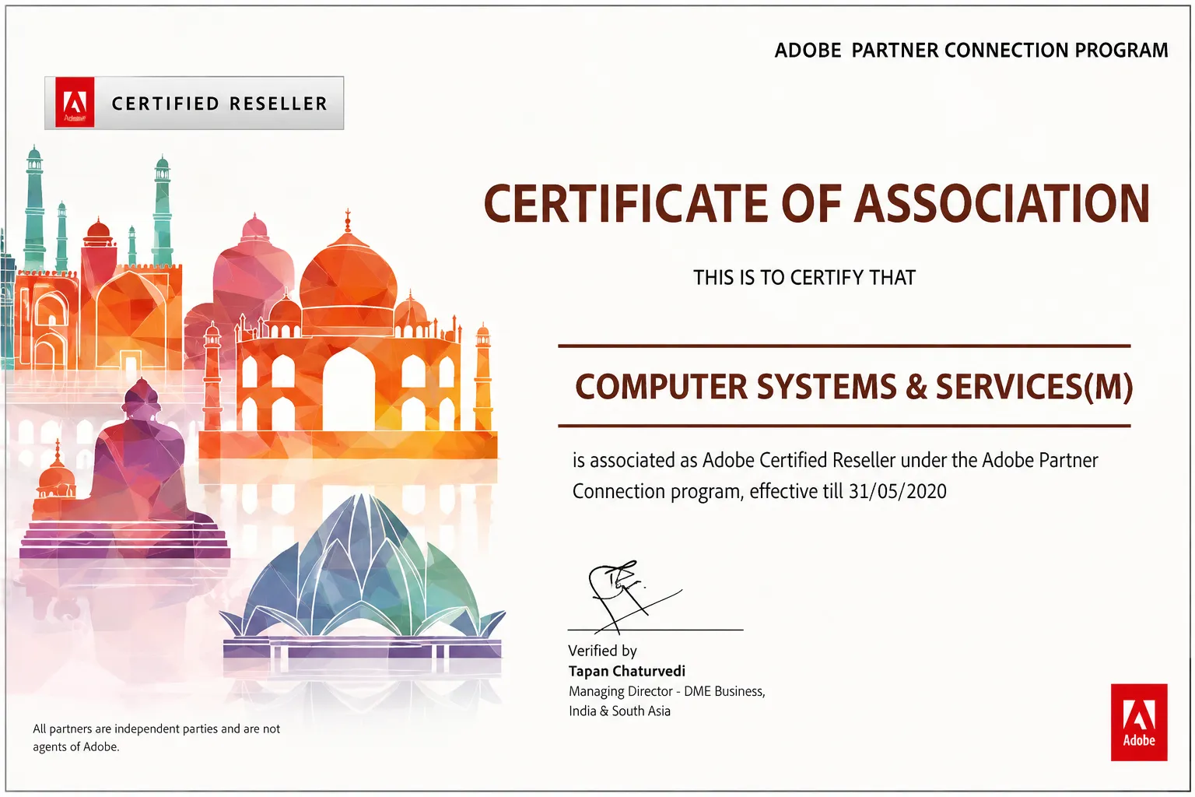Image resolution: width=1195 pixels, height=797 pixels.
Task: Click the name "Tapan Chaturvedi"
Action: coord(627,671)
